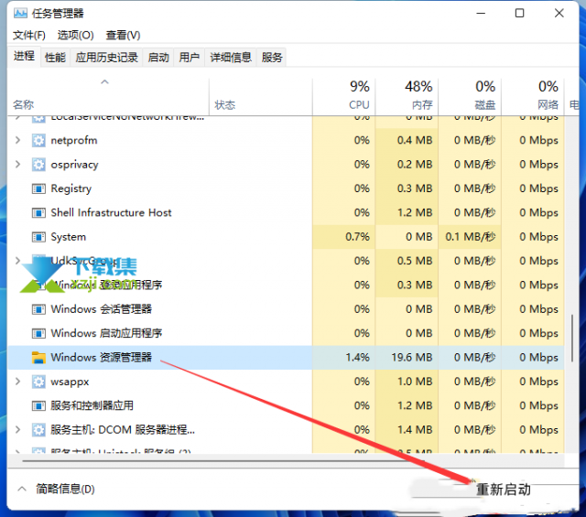Click the wsappx gear icon
Image resolution: width=586 pixels, height=517 pixels.
point(38,382)
